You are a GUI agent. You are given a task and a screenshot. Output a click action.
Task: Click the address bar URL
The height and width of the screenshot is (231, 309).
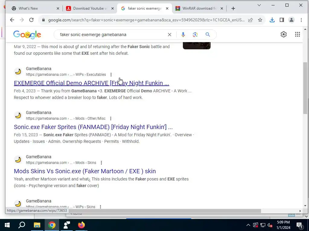coord(146,20)
